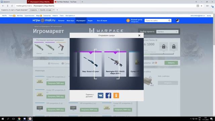Click the first Супер VIP «Получить ПИН-код» button
The image size is (215, 121).
tap(56, 83)
